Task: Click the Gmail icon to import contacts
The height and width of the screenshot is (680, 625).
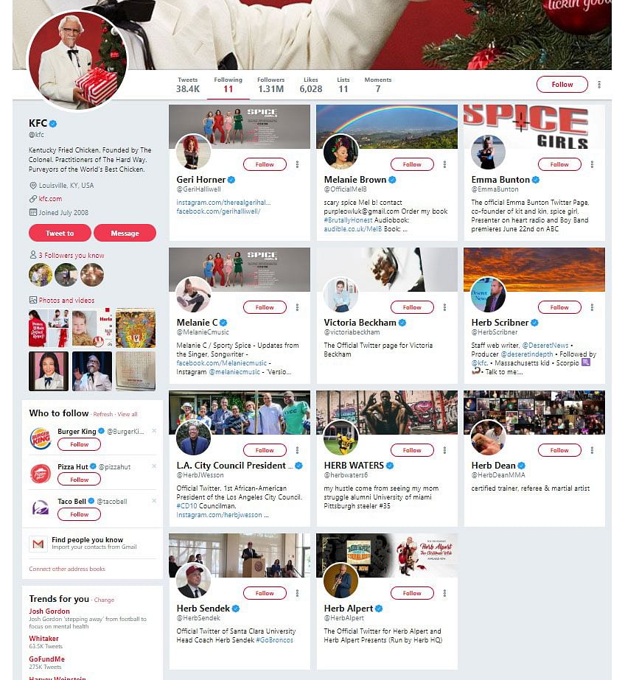Action: point(38,544)
